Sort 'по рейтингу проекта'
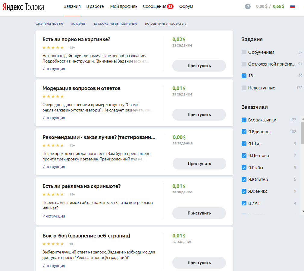The width and height of the screenshot is (304, 271). [x=164, y=24]
